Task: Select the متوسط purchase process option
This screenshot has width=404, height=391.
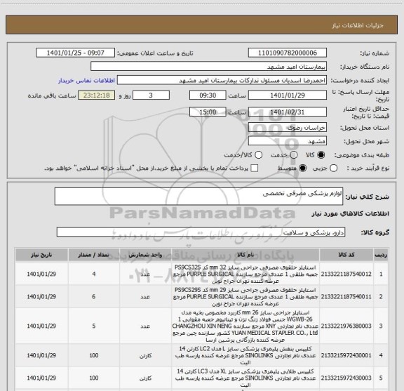Action: tap(302, 168)
